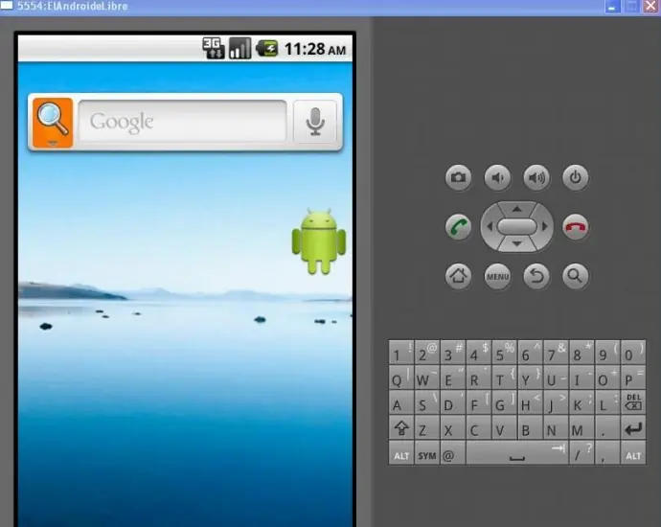Click the T key
The image size is (661, 527).
point(504,378)
